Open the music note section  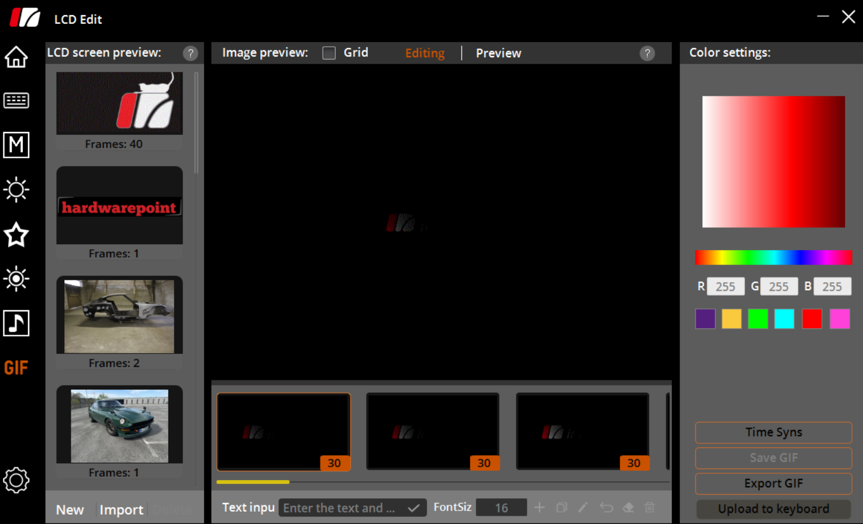[16, 323]
